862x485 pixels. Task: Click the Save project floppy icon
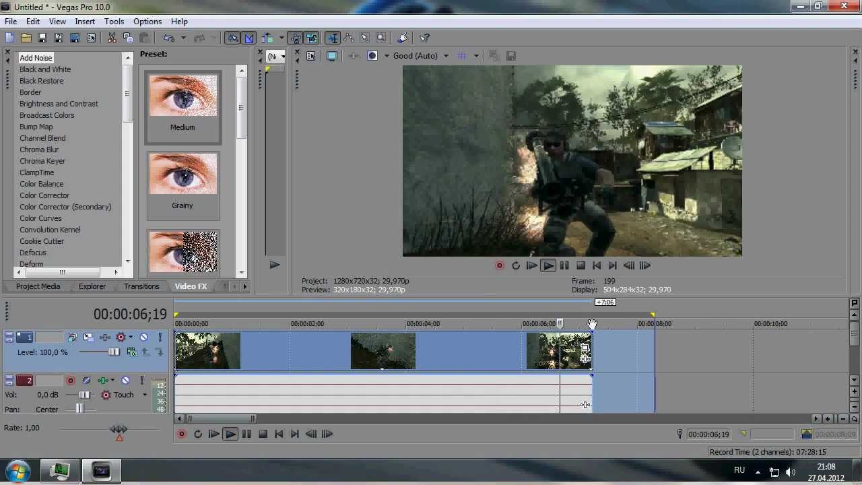[x=42, y=38]
